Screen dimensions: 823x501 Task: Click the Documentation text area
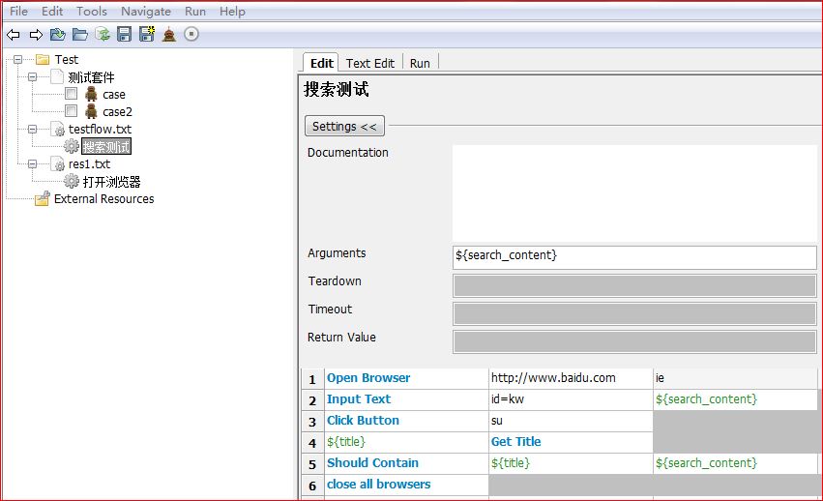(x=634, y=193)
